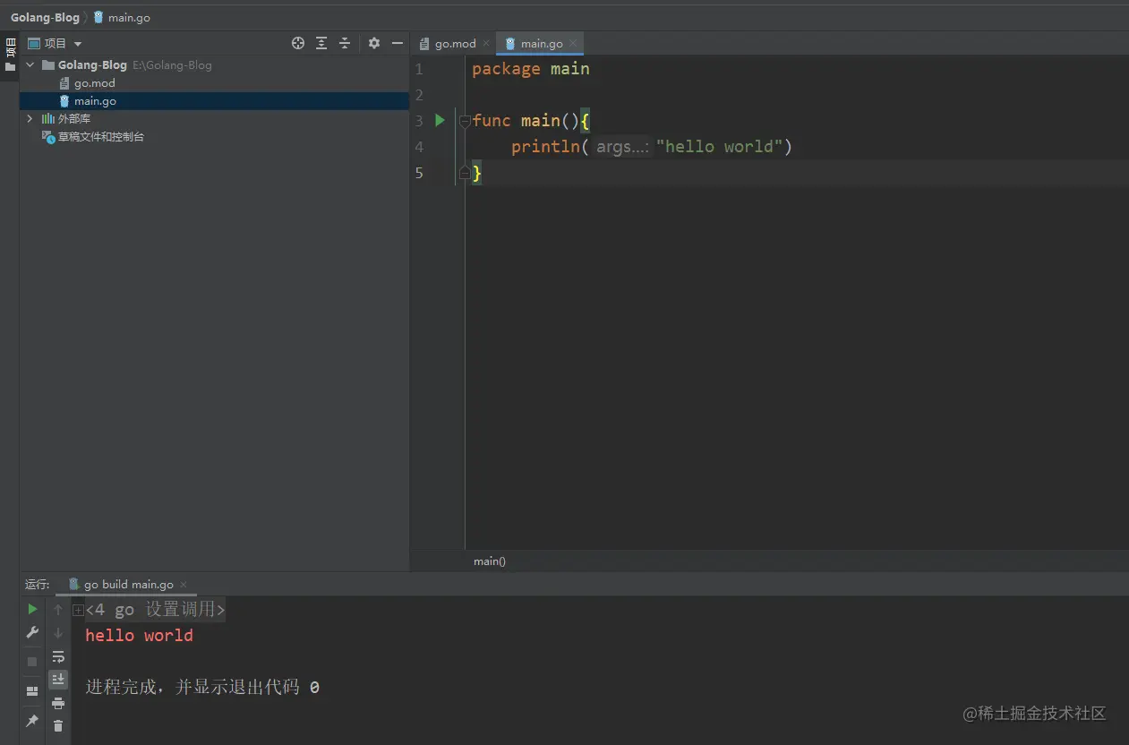Collapse all in project tree
The height and width of the screenshot is (745, 1129).
[x=345, y=43]
